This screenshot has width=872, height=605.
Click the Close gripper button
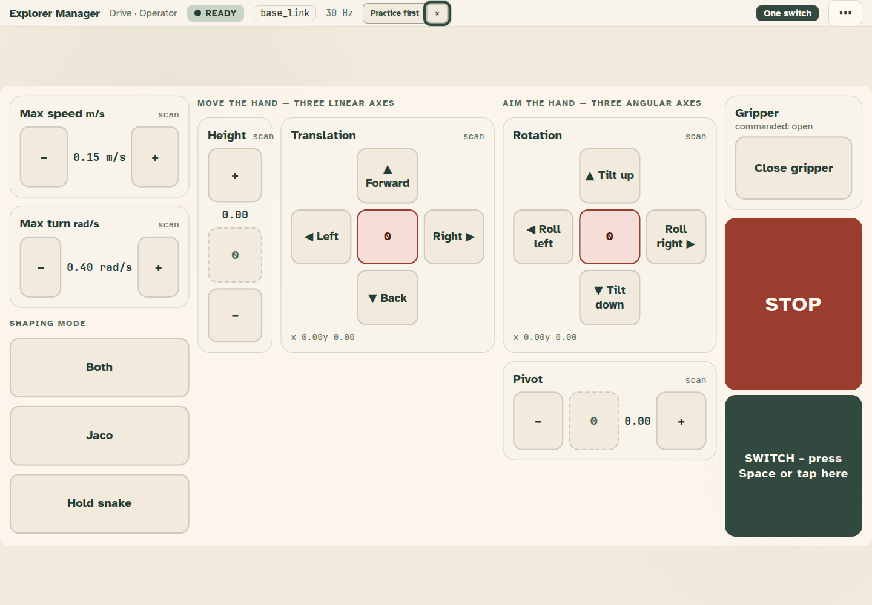click(x=793, y=168)
